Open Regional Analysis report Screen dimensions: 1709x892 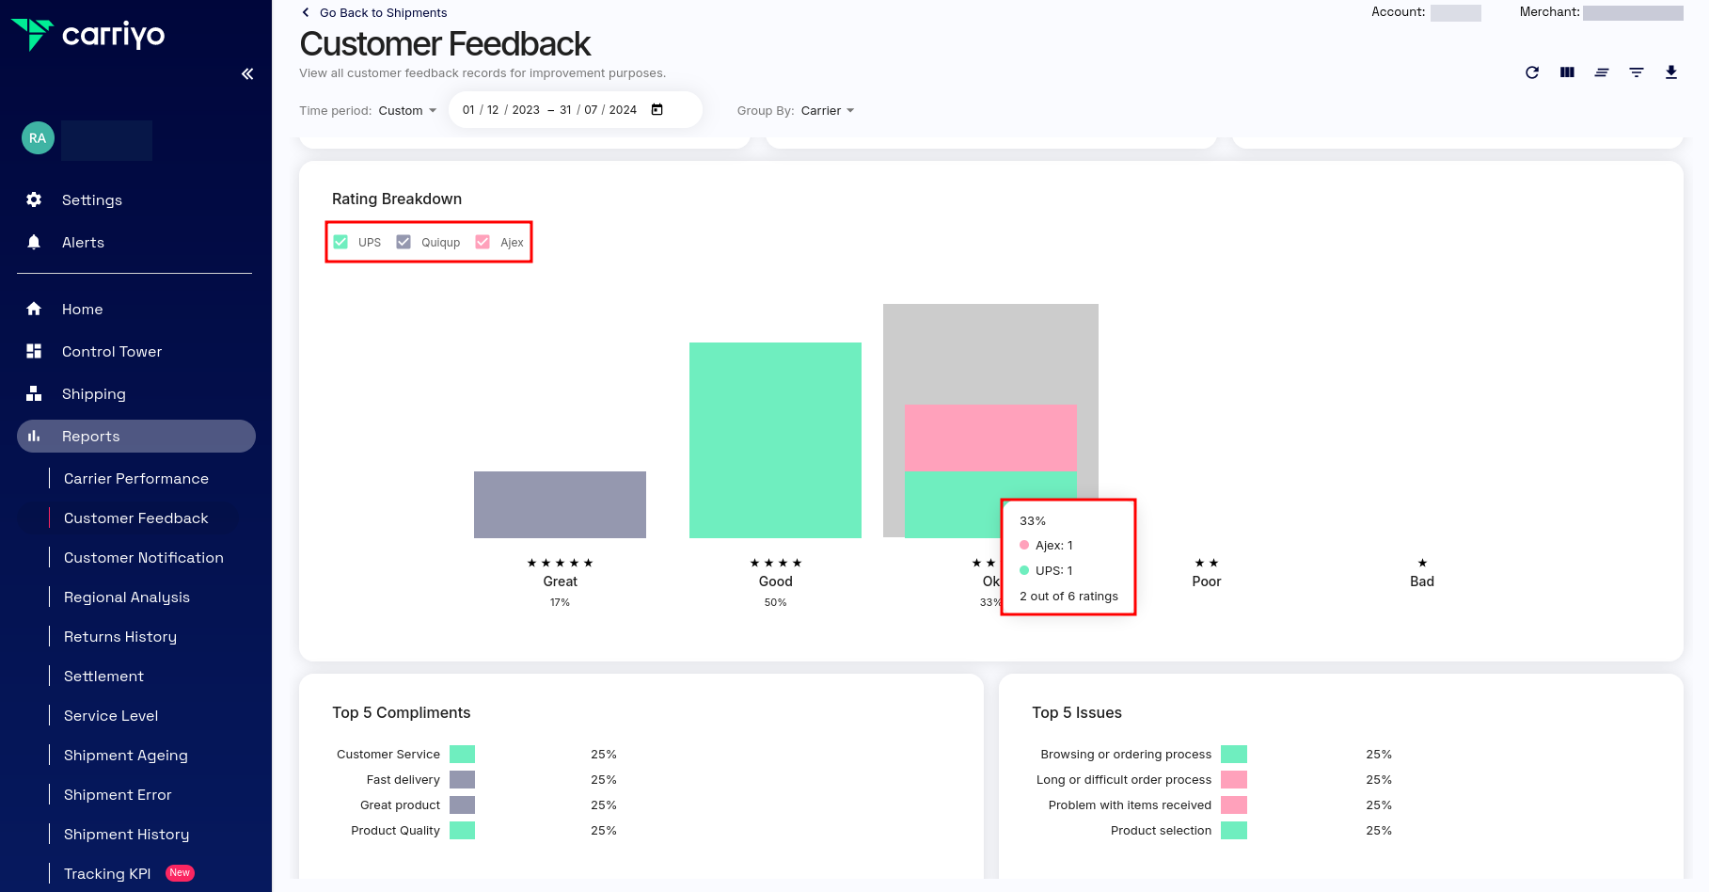pos(127,597)
